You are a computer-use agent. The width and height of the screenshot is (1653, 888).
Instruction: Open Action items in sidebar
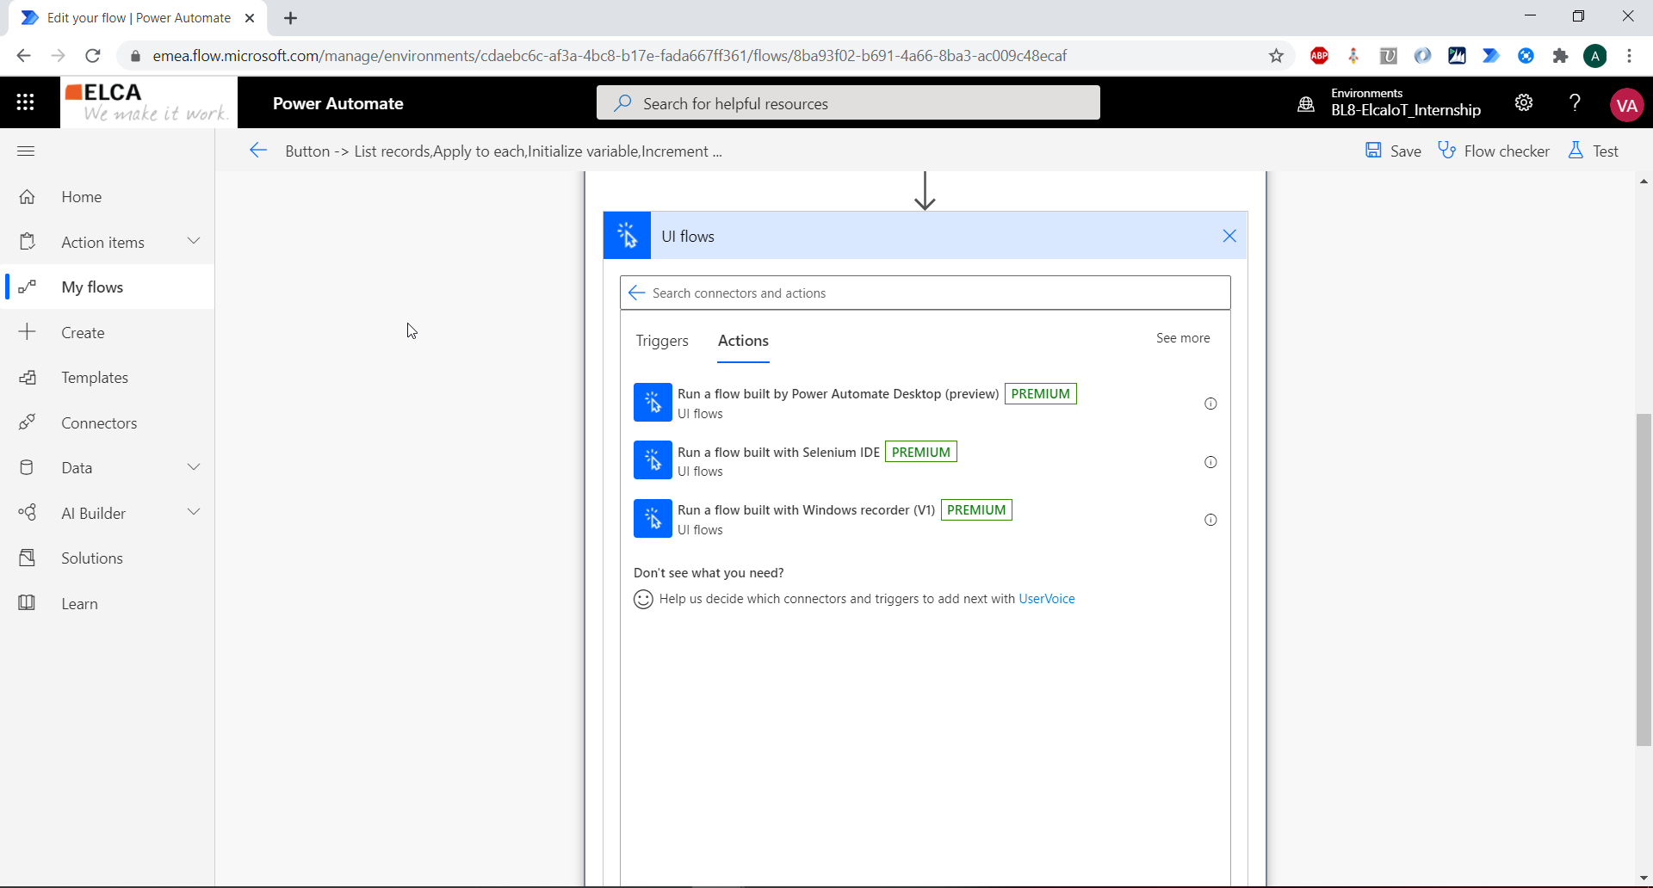pyautogui.click(x=102, y=243)
